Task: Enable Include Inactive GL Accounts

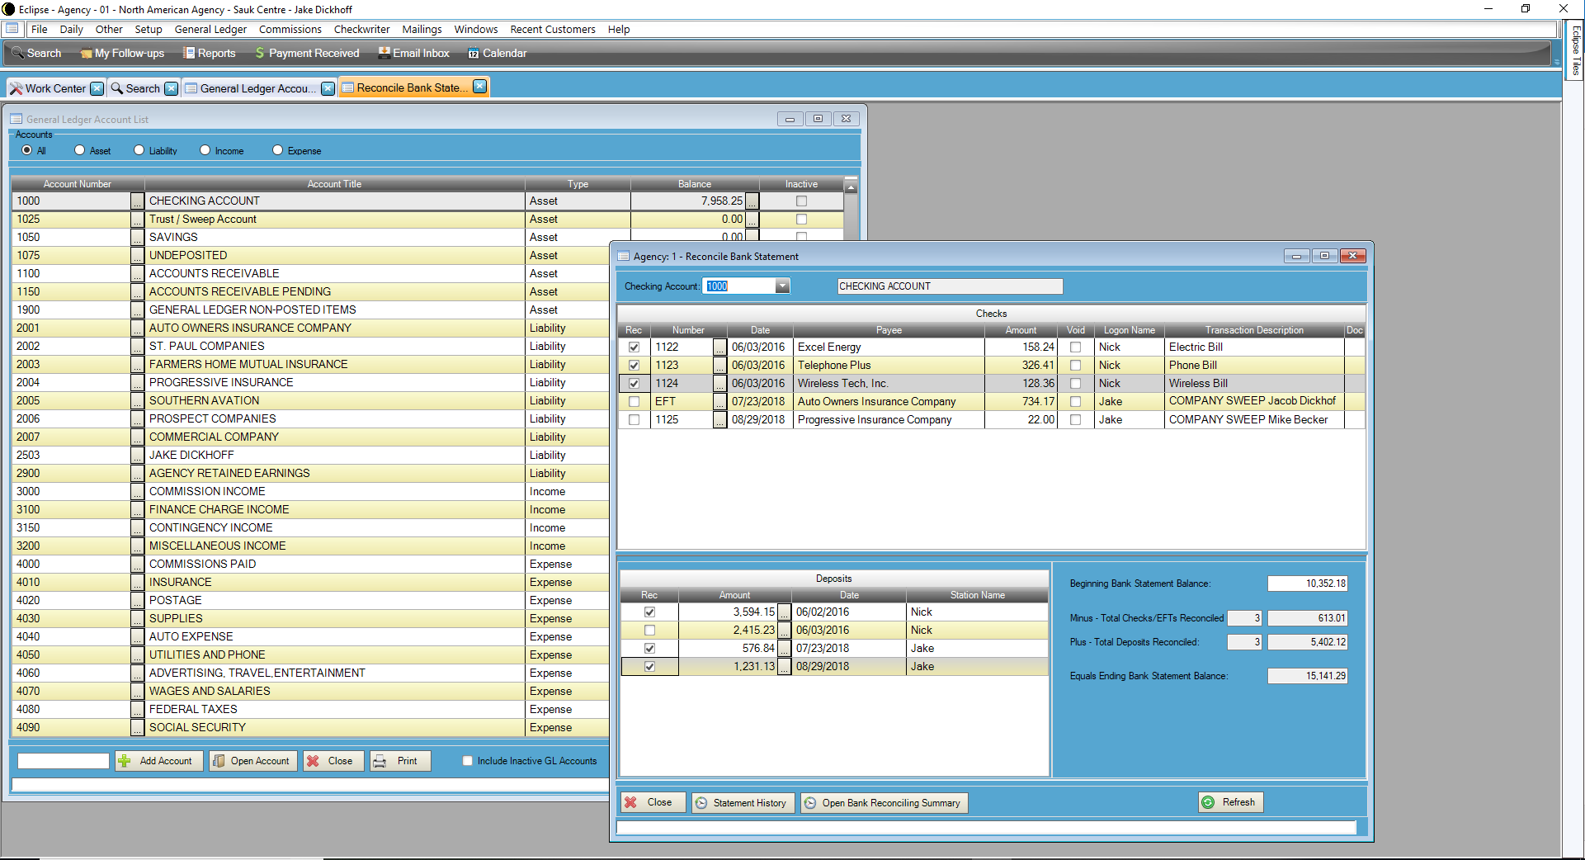Action: click(468, 761)
